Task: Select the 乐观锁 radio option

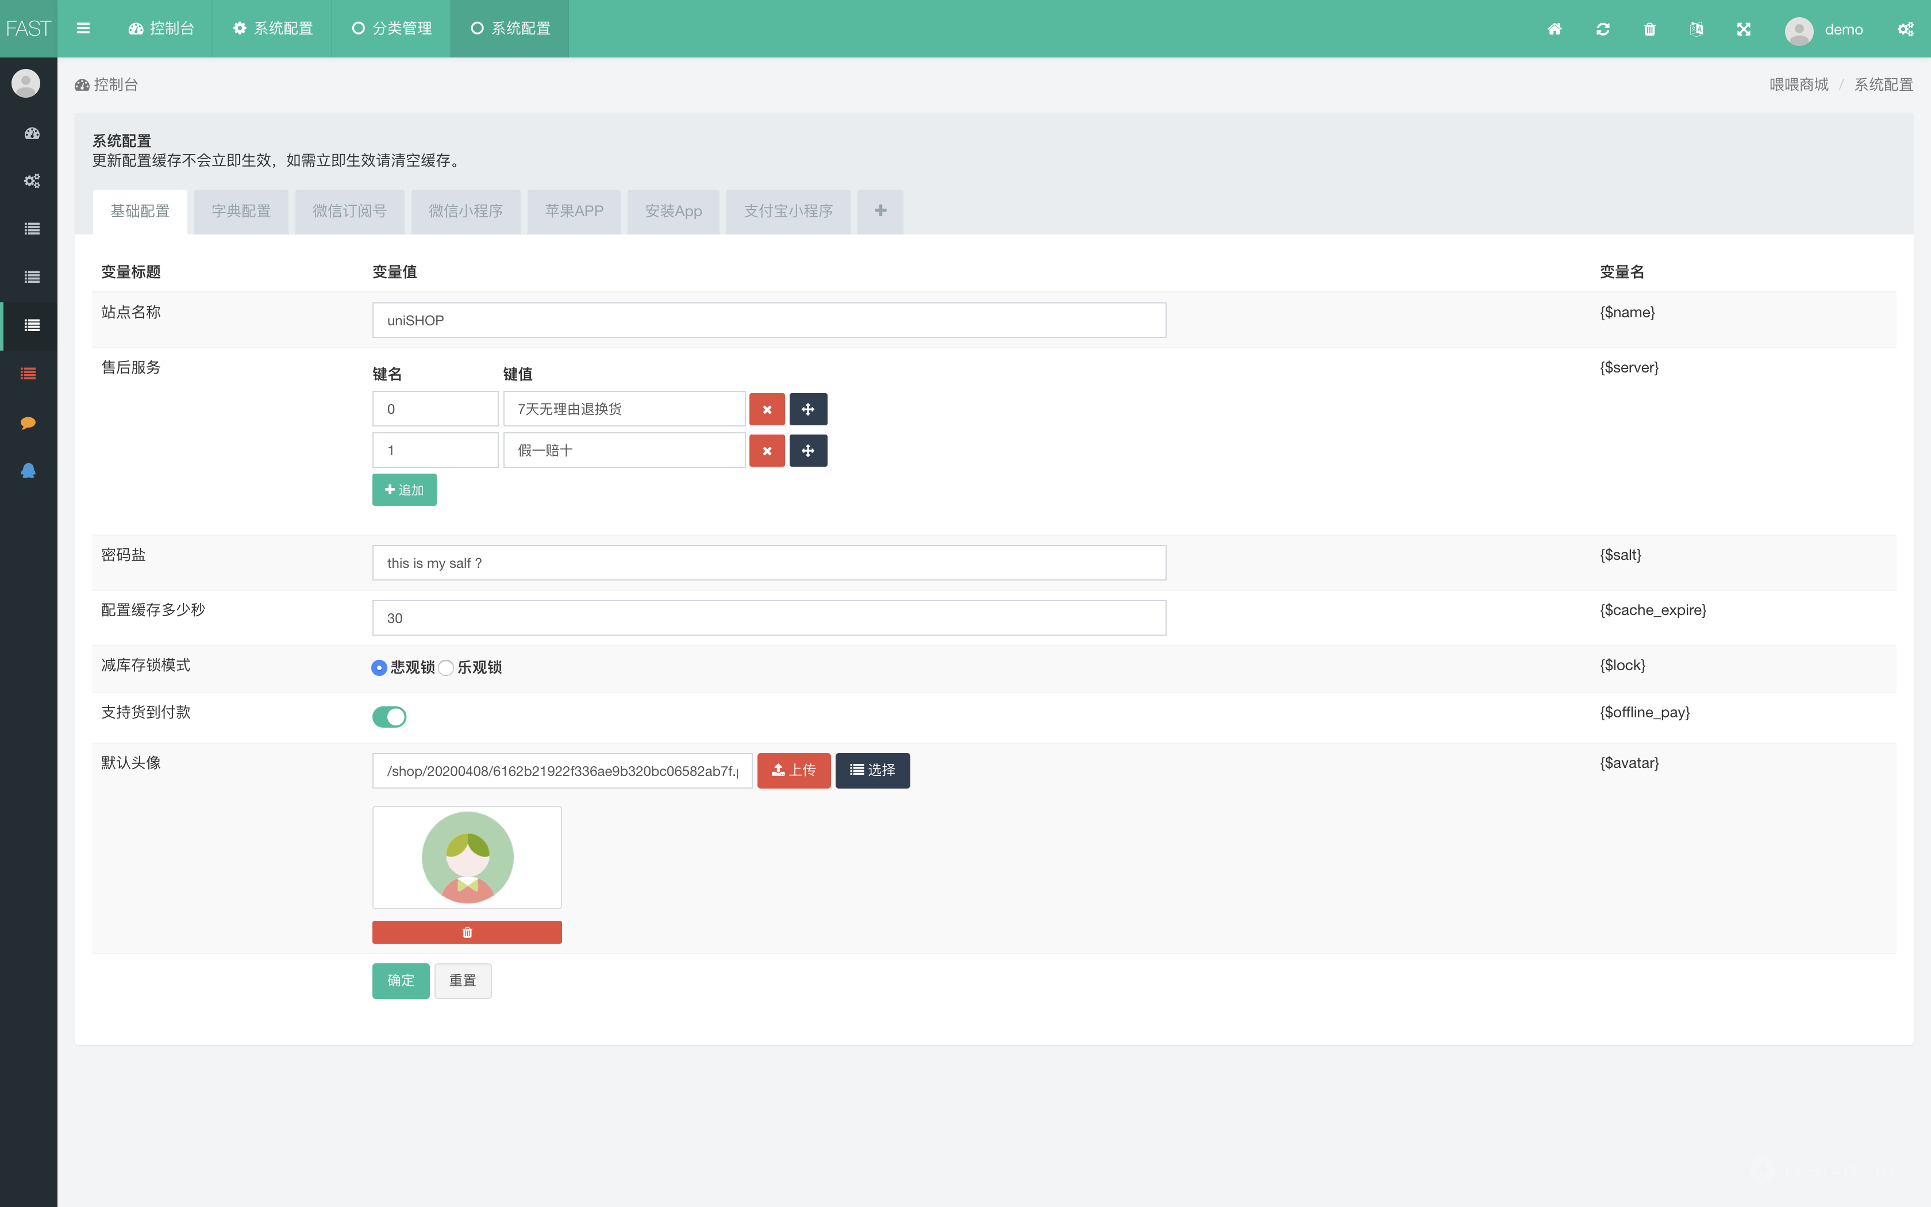Action: click(446, 667)
